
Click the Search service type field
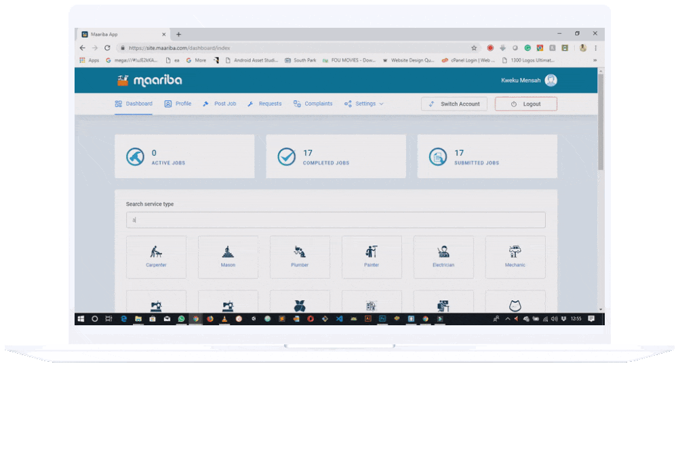point(336,220)
